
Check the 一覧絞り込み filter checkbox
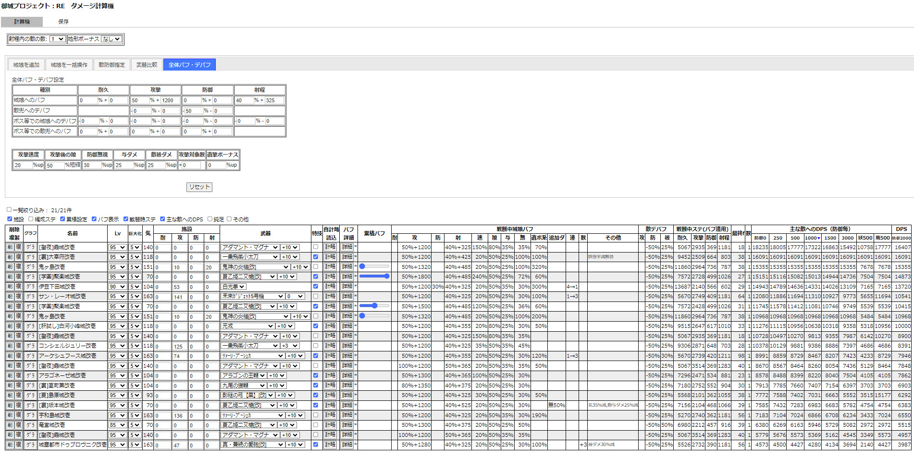click(x=9, y=209)
